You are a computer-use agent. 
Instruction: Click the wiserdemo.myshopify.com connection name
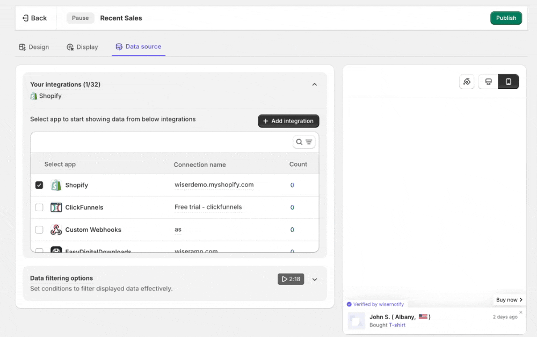[214, 185]
